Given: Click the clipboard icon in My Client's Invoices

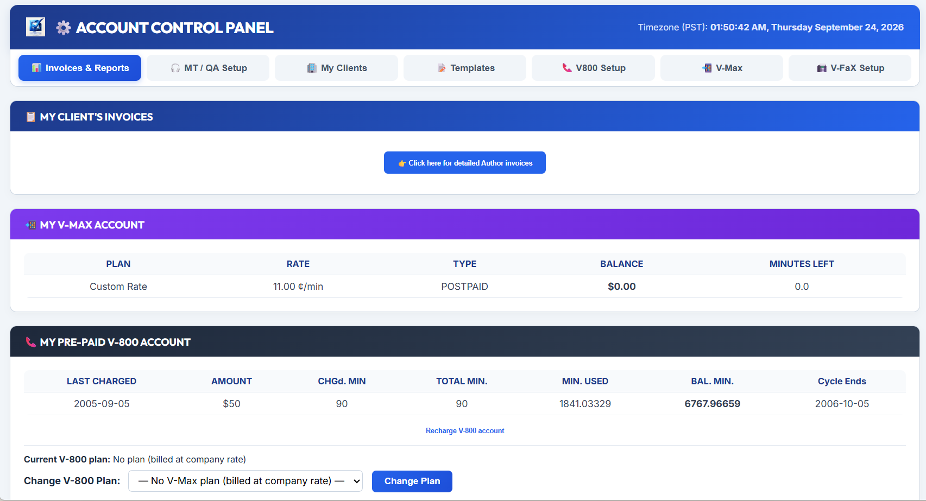Looking at the screenshot, I should 31,117.
